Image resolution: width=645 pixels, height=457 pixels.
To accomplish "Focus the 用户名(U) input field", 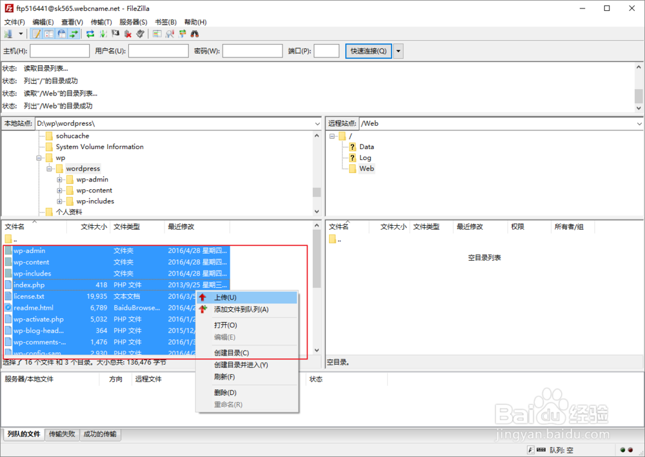I will click(159, 51).
